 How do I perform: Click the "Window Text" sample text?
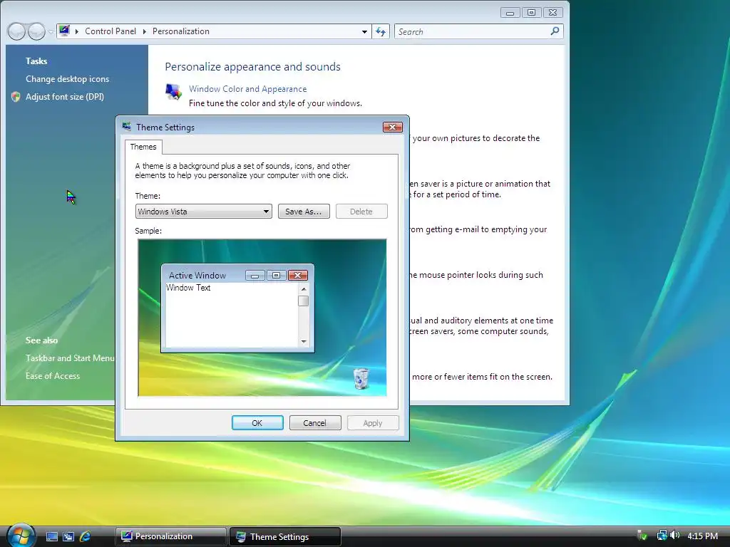click(188, 288)
